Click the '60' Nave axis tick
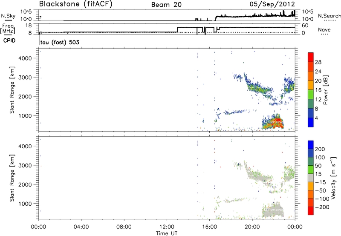The image size is (341, 236). click(305, 26)
